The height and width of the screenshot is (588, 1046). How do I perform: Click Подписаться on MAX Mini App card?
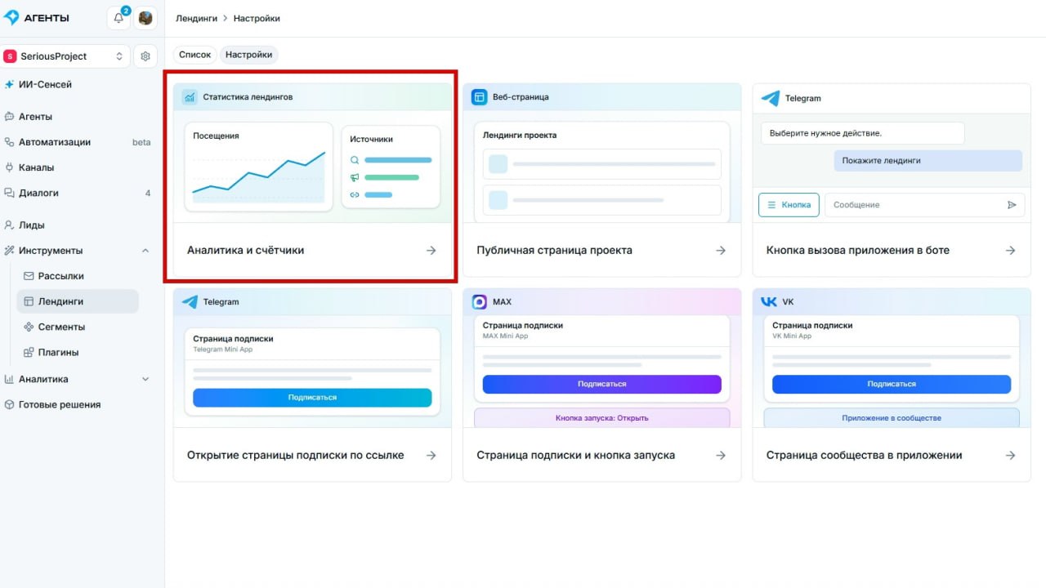tap(602, 384)
